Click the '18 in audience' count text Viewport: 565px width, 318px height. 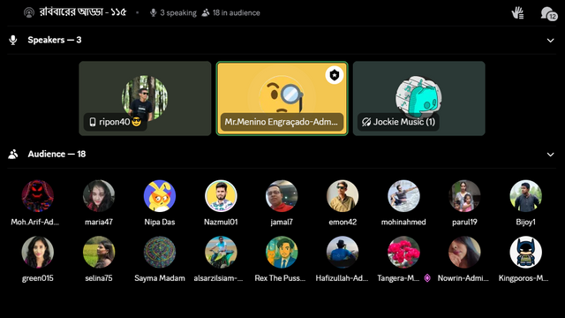pyautogui.click(x=236, y=13)
